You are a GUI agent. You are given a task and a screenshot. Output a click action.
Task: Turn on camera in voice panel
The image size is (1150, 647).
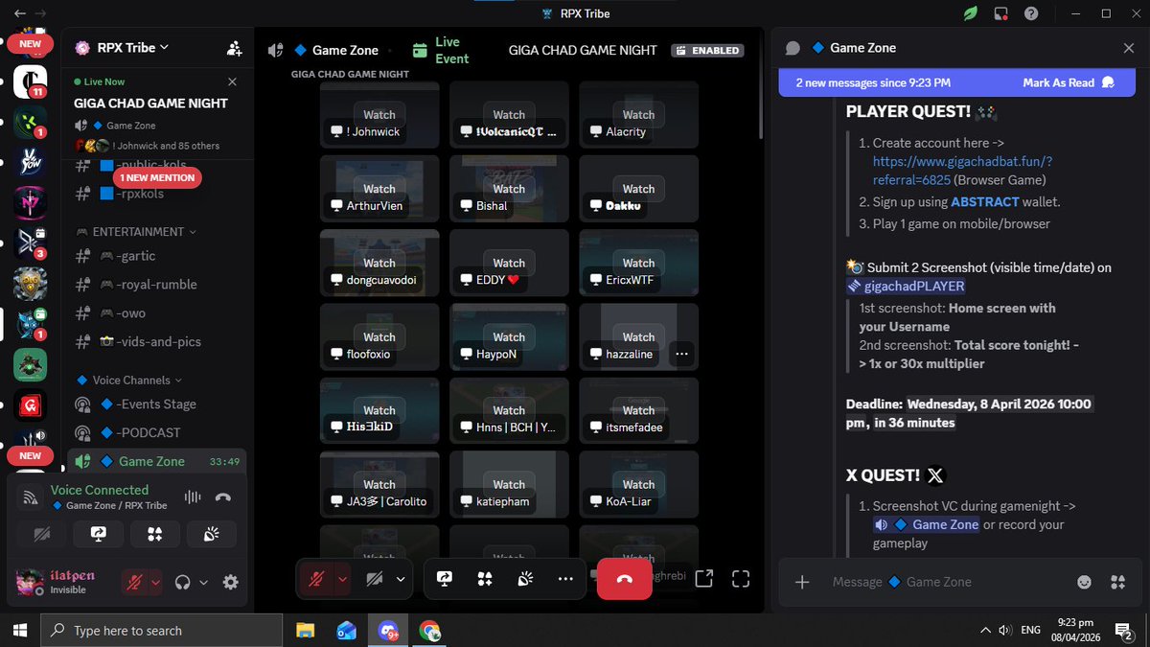[41, 534]
